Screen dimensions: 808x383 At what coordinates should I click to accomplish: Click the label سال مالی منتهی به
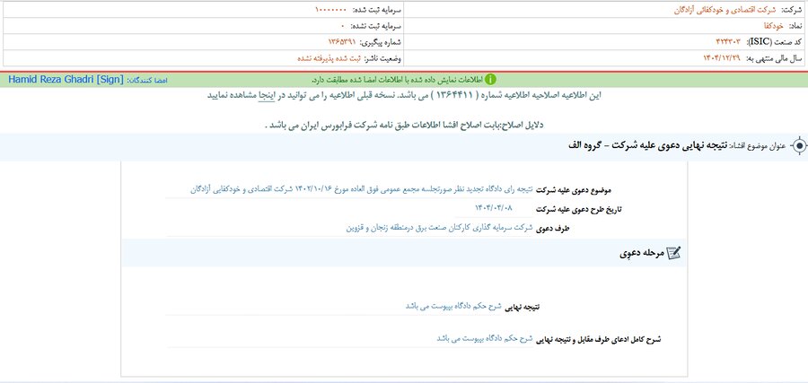(x=773, y=58)
